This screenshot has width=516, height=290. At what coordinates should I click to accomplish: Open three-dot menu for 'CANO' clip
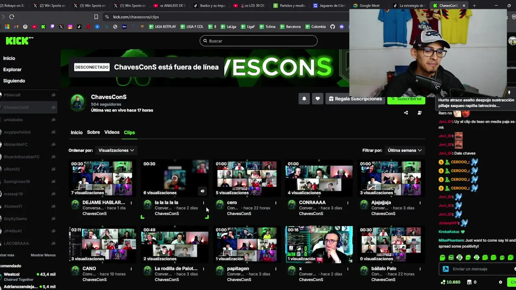131,269
